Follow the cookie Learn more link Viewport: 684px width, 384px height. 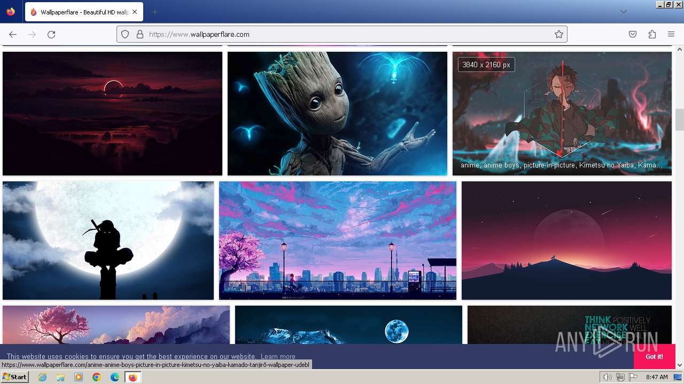click(278, 356)
